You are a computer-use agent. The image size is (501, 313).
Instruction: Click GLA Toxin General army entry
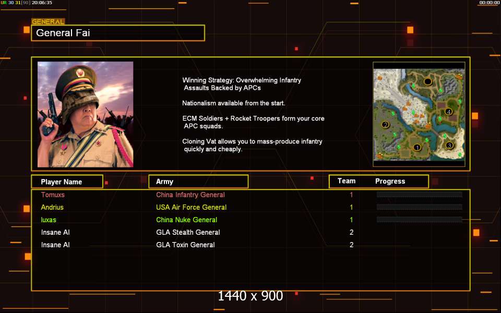185,245
